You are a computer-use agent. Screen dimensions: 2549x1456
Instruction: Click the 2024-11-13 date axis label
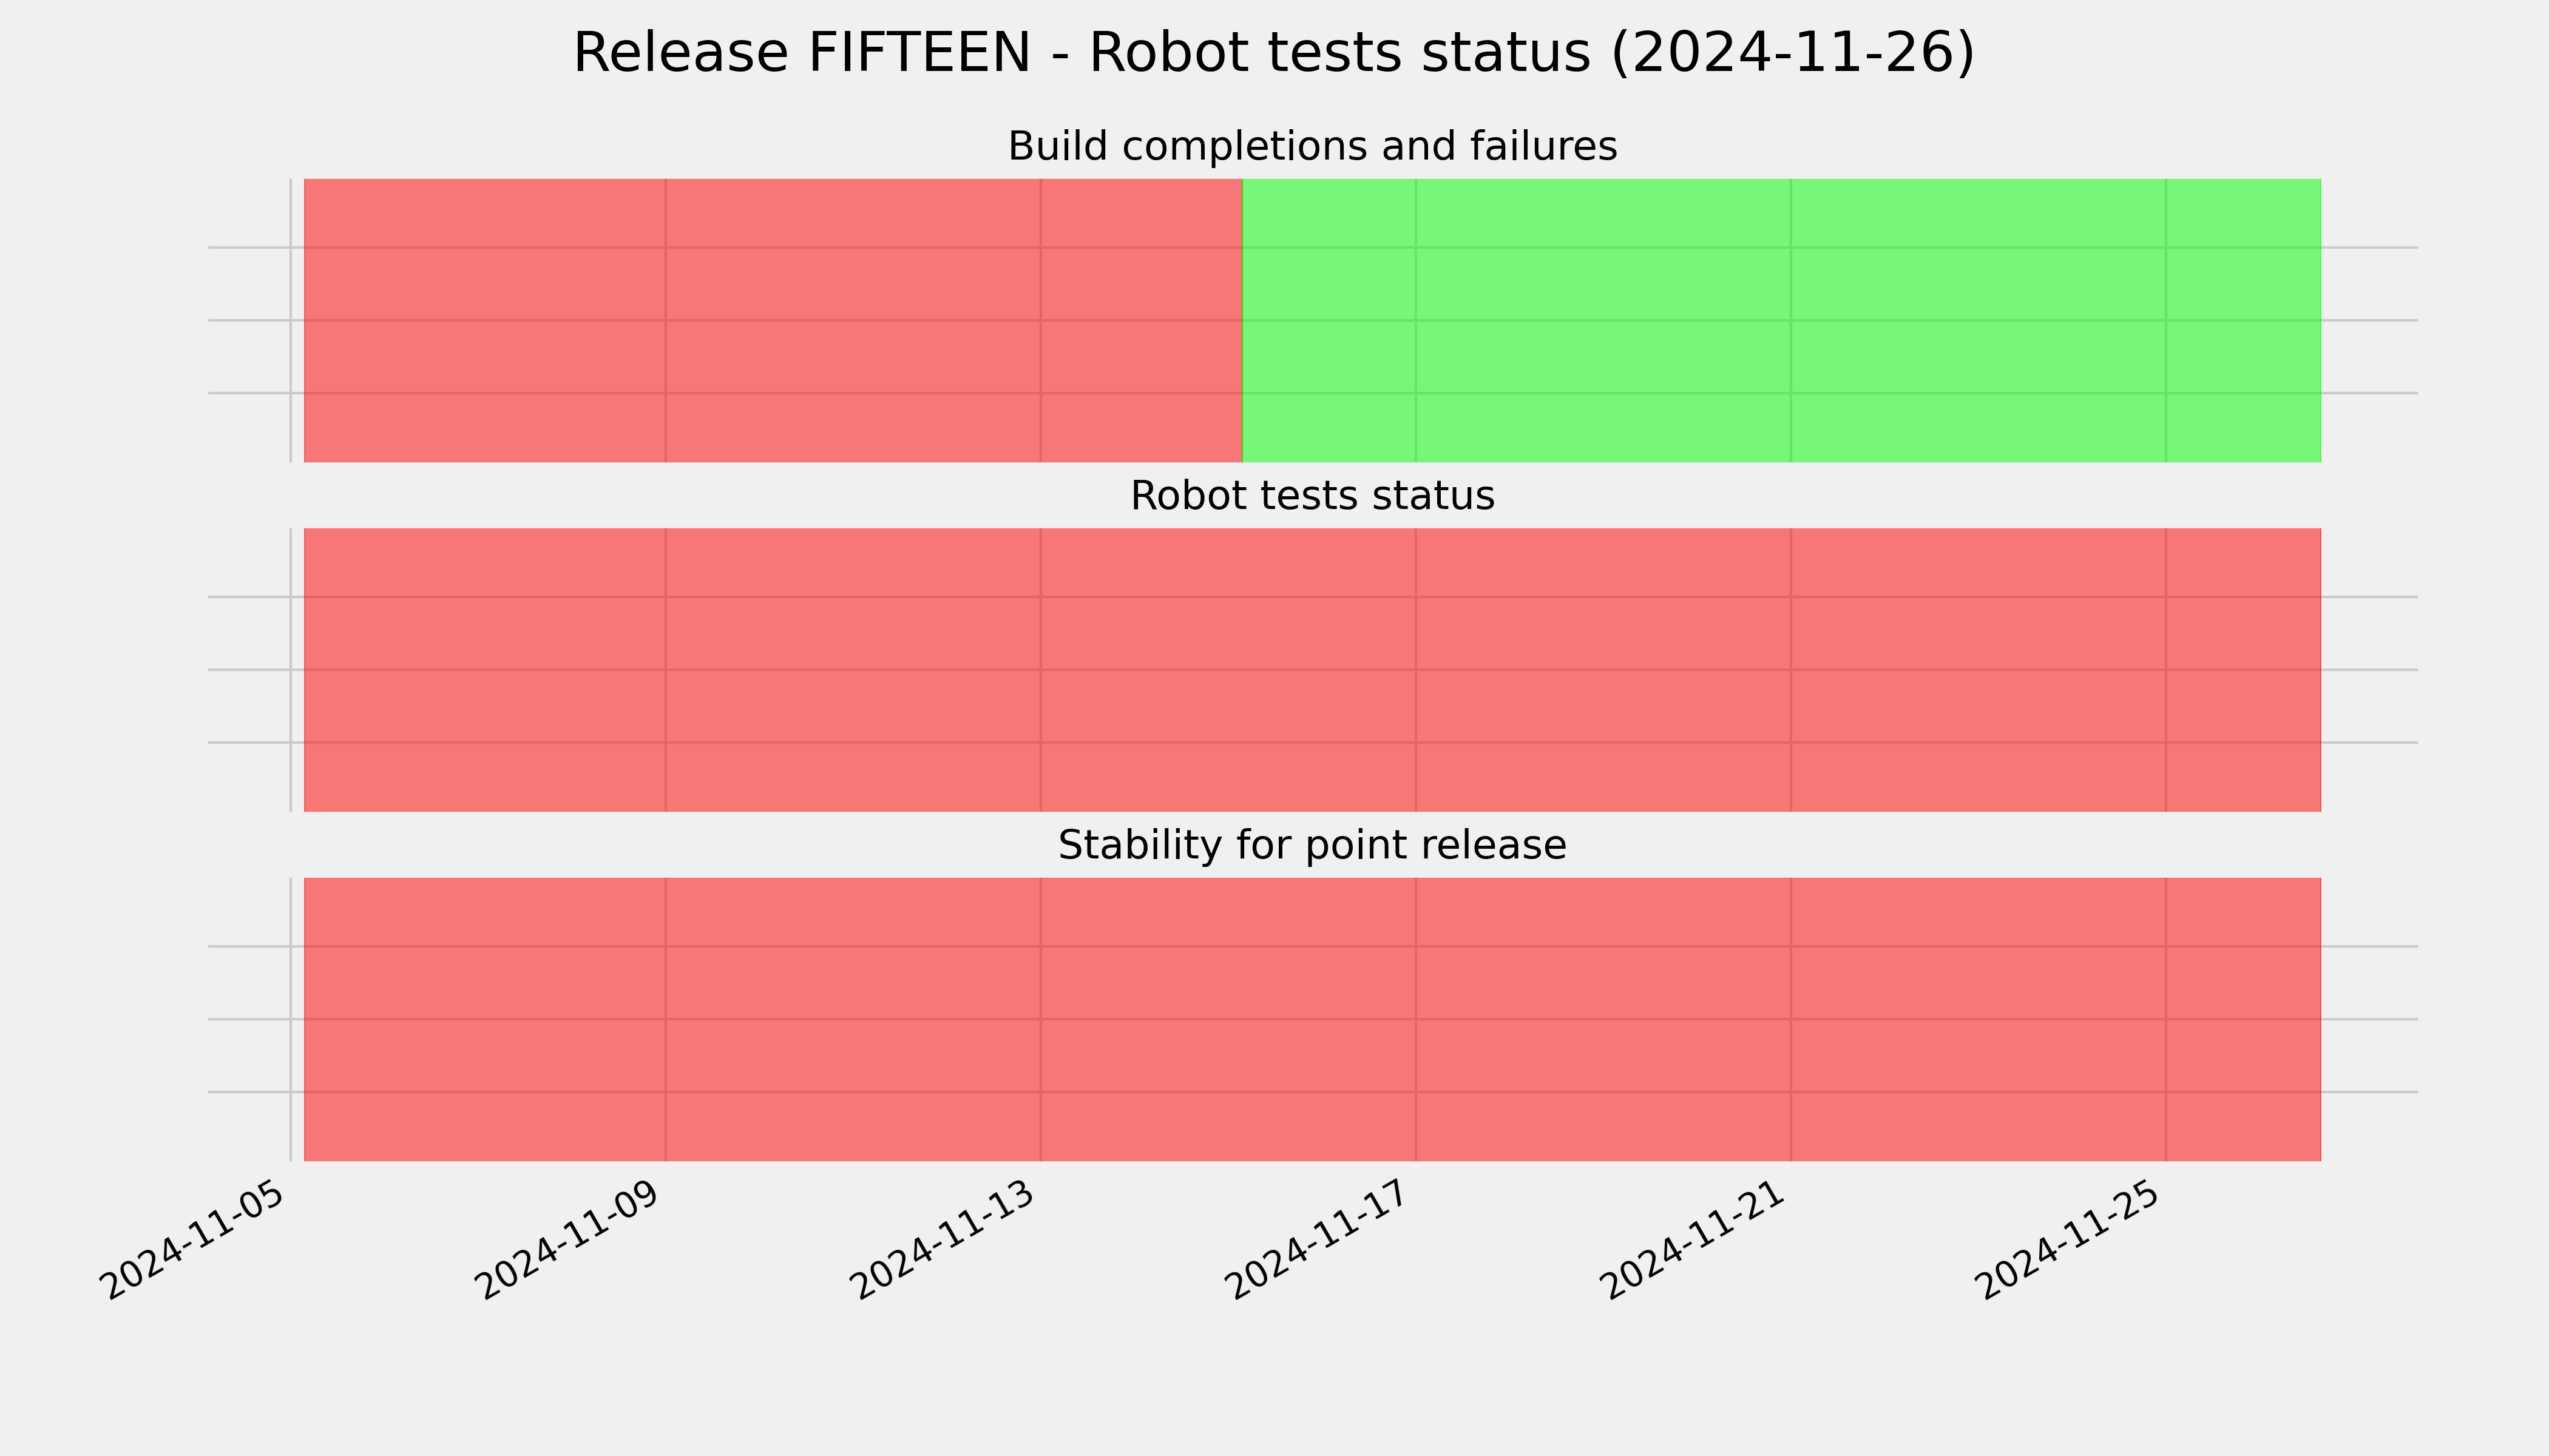(944, 1240)
